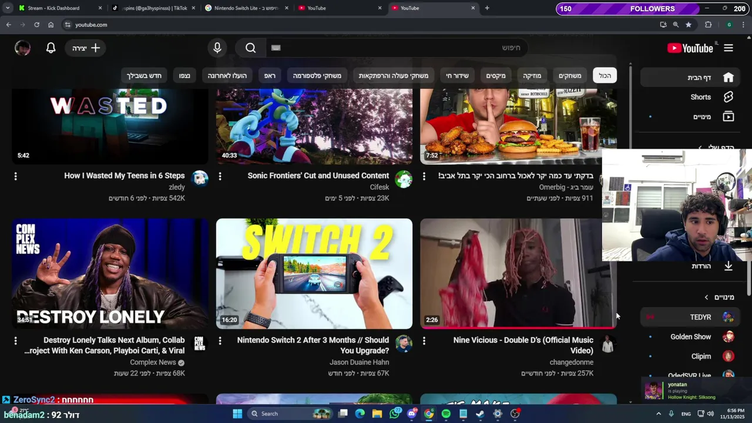
Task: Open options menu for Destroy Lonely video
Action: pyautogui.click(x=15, y=341)
